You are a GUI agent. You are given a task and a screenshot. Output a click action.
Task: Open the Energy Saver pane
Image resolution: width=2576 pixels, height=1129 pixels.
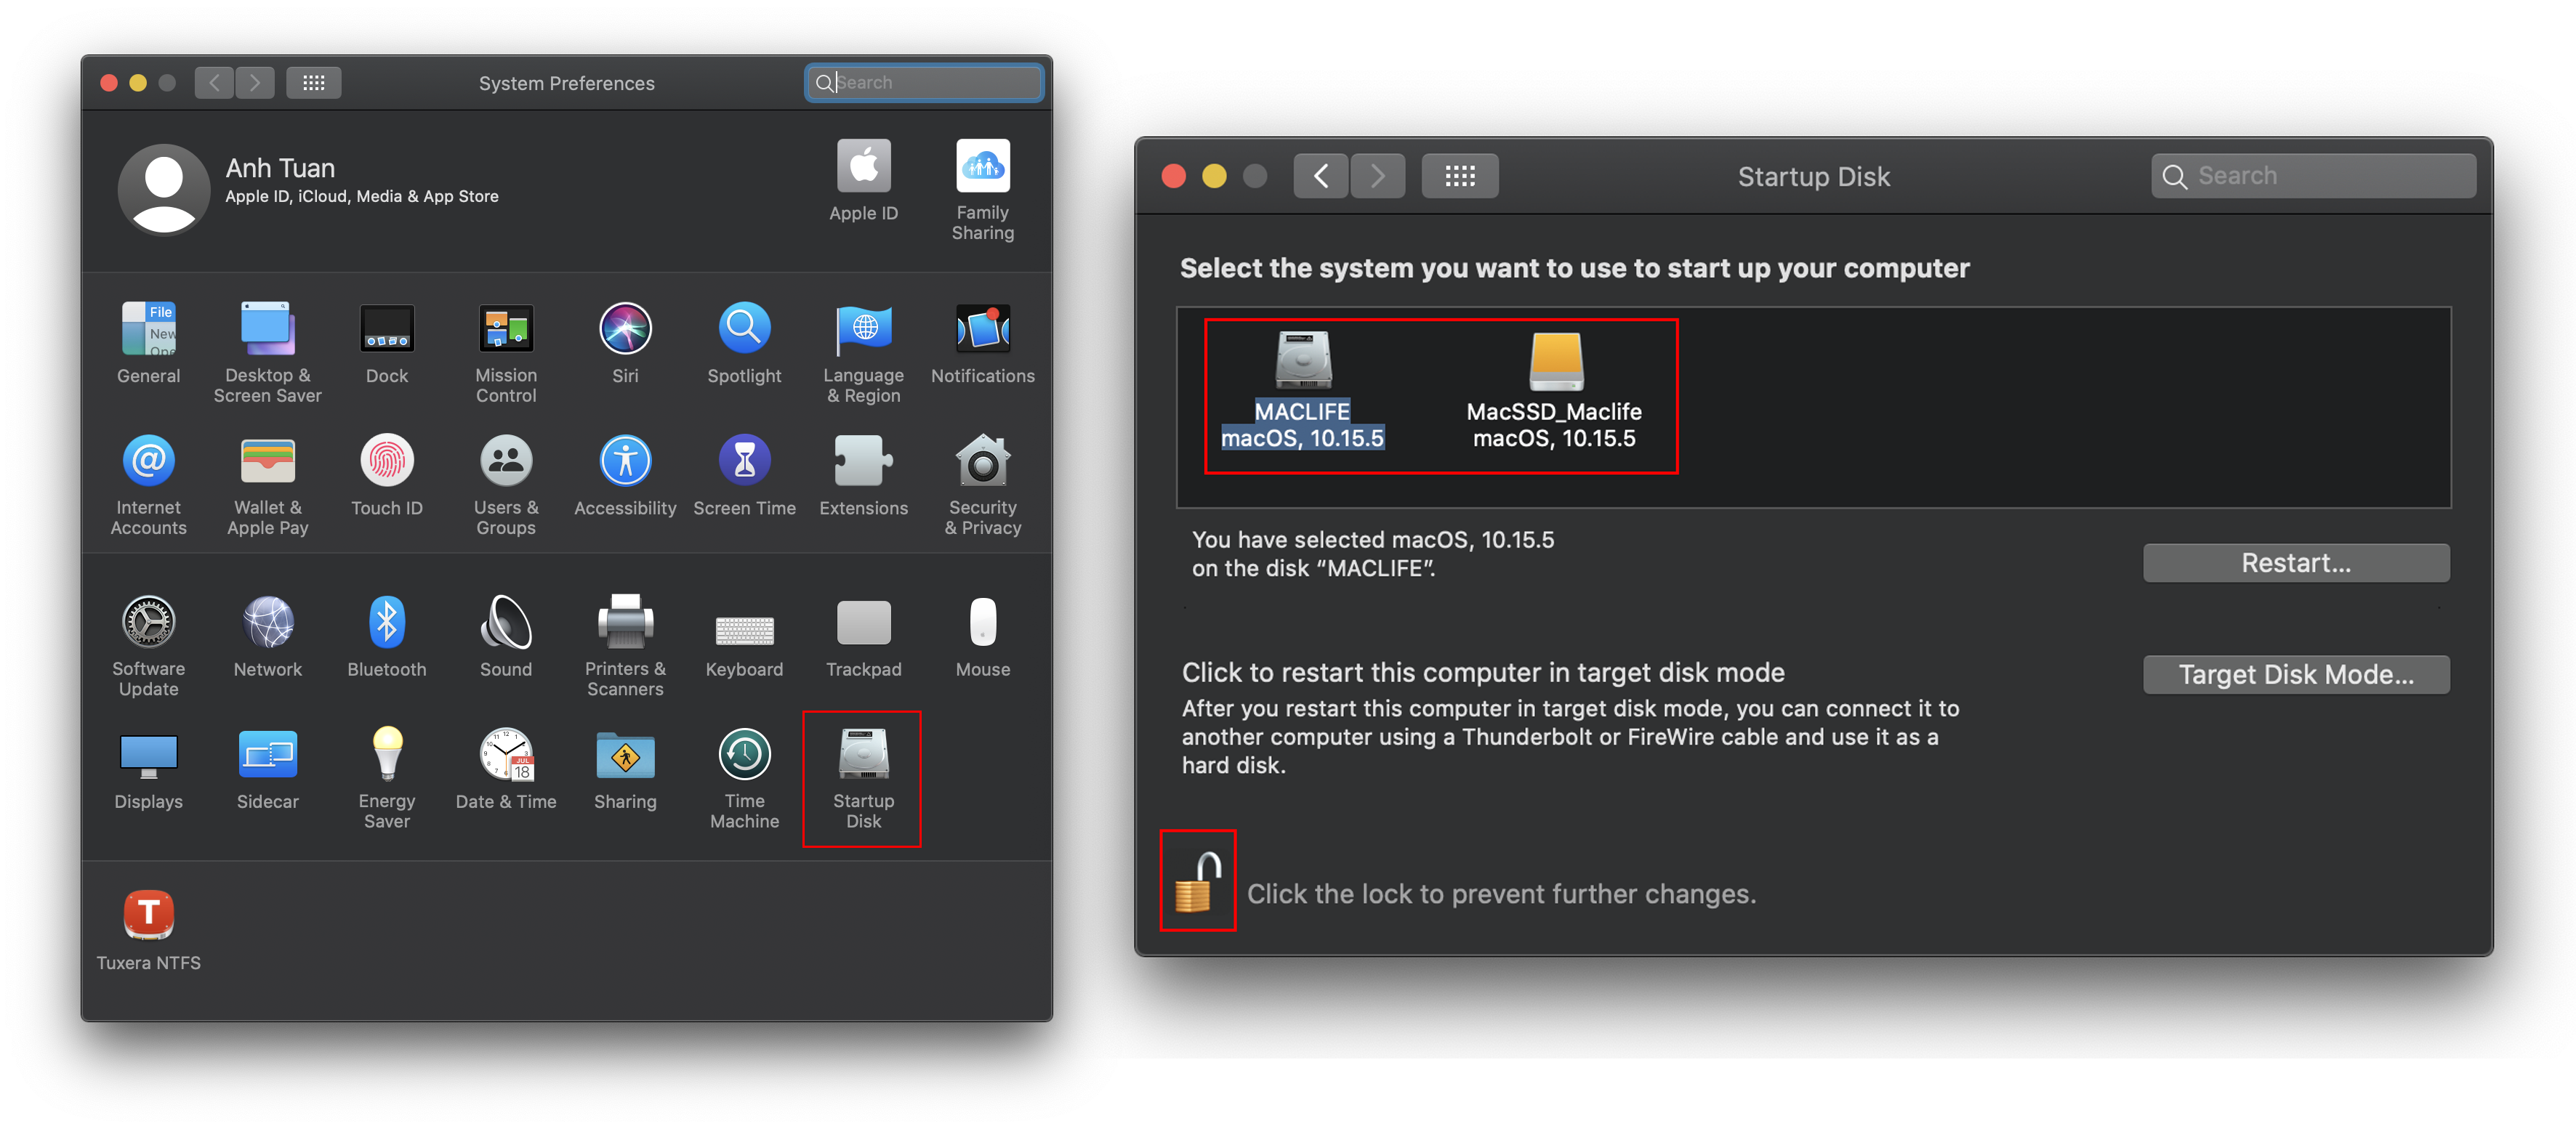(386, 780)
